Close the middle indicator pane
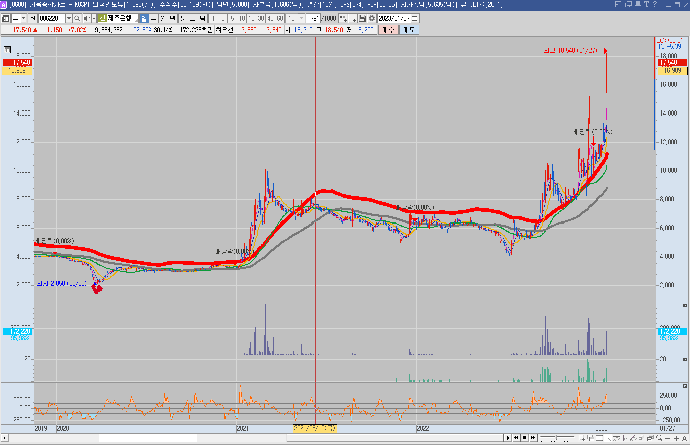 point(685,359)
